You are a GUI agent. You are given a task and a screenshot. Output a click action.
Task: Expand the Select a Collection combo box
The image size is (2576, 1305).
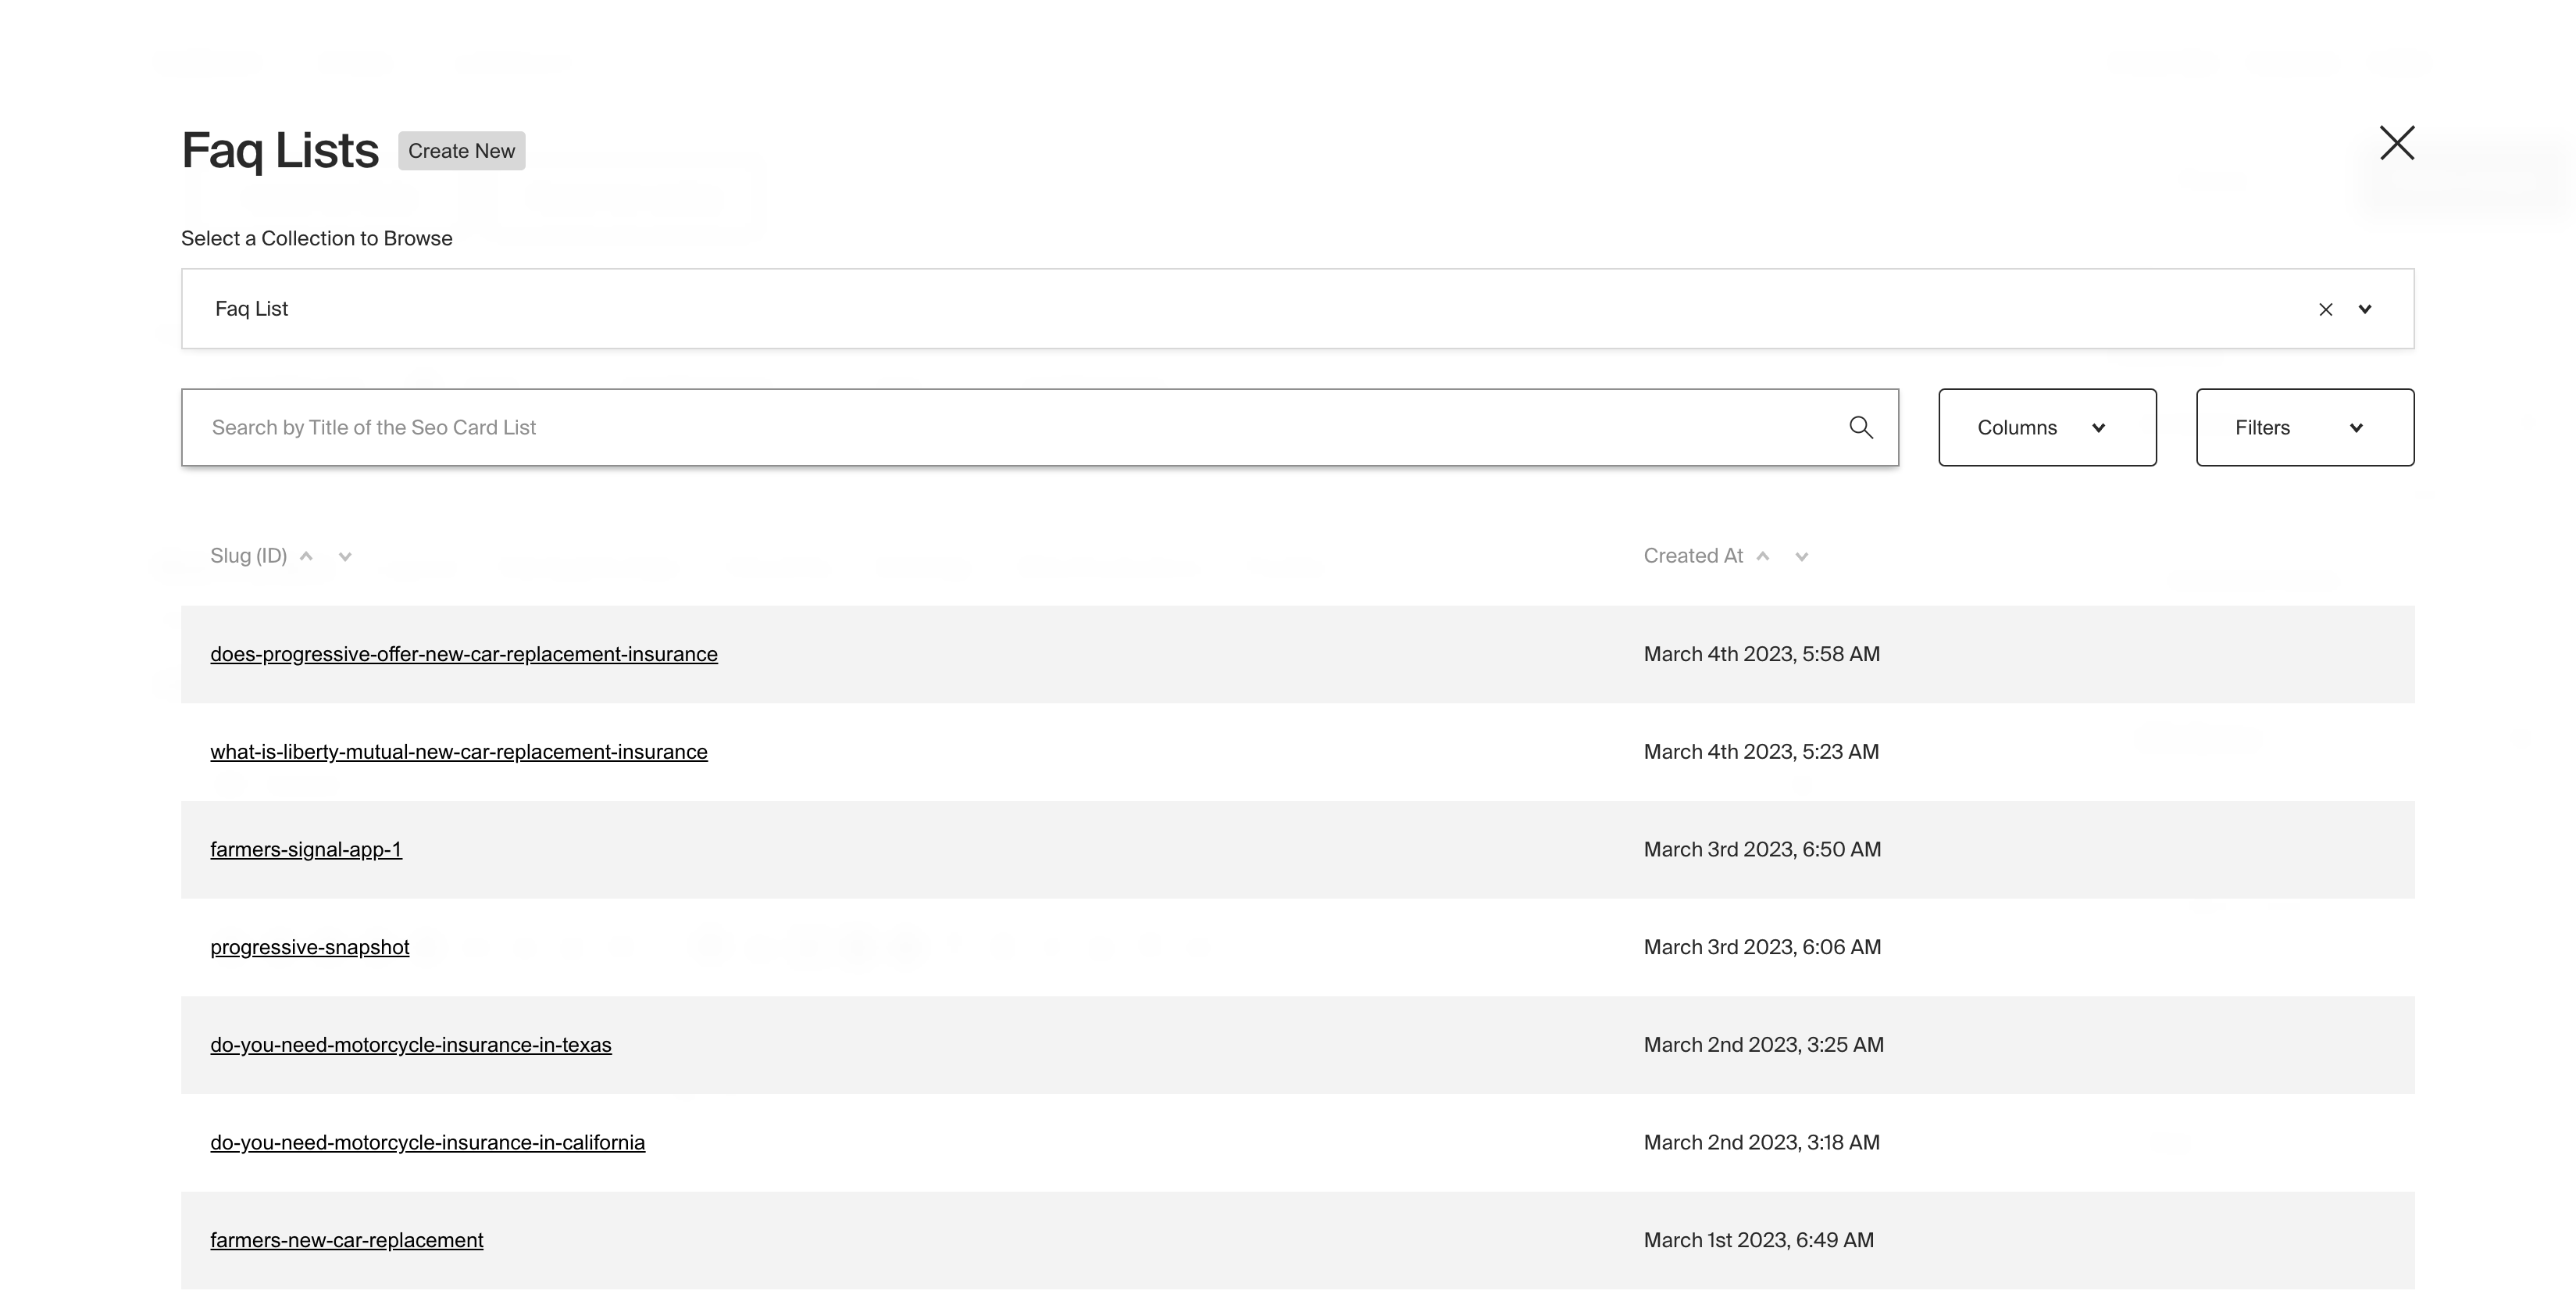coord(2365,309)
